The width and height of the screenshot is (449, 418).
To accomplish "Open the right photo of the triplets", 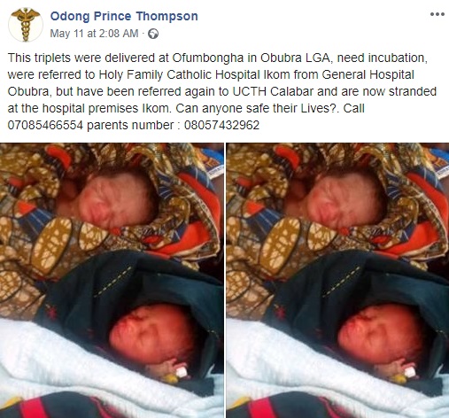I will point(337,280).
